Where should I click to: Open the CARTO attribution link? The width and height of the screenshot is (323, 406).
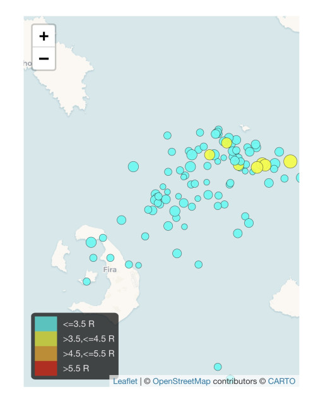(281, 381)
